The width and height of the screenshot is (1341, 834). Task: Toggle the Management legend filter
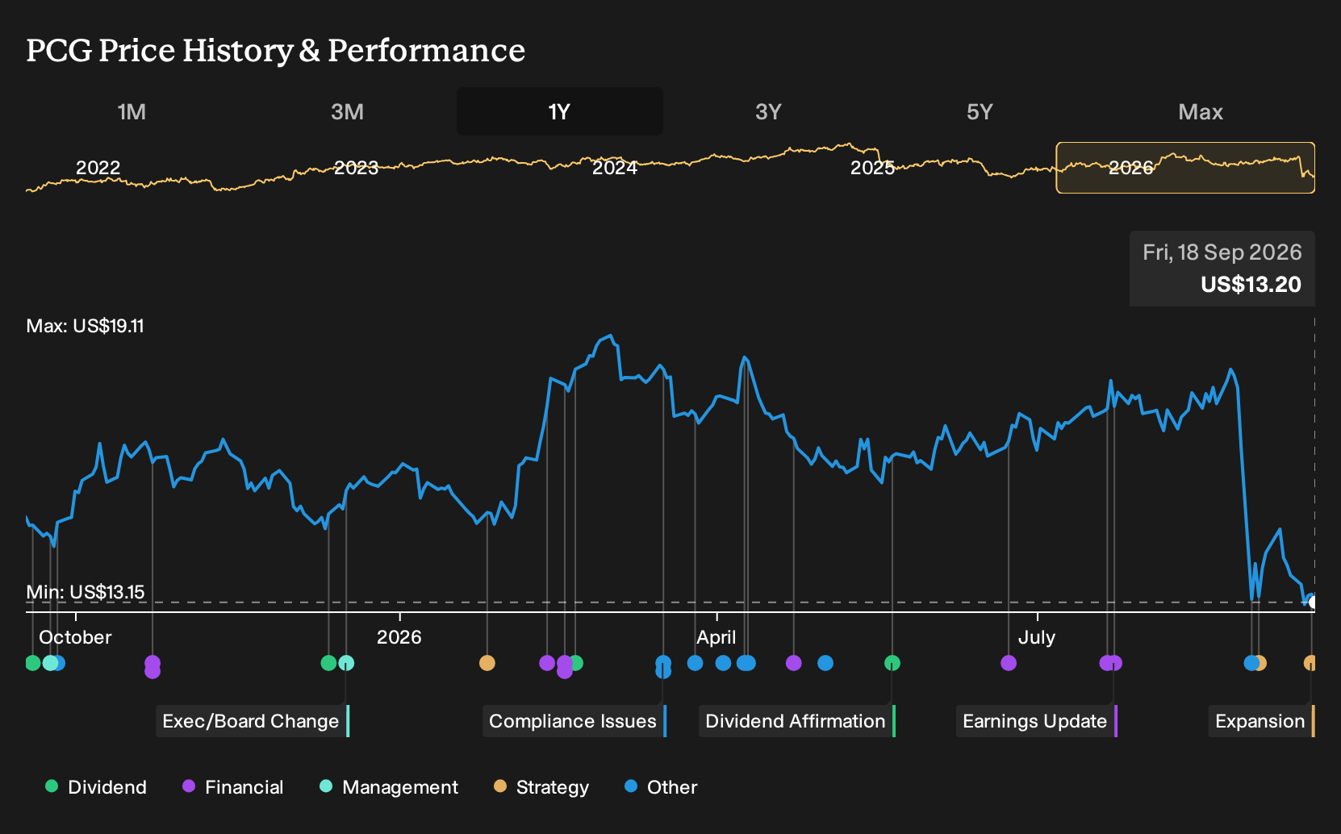(389, 787)
